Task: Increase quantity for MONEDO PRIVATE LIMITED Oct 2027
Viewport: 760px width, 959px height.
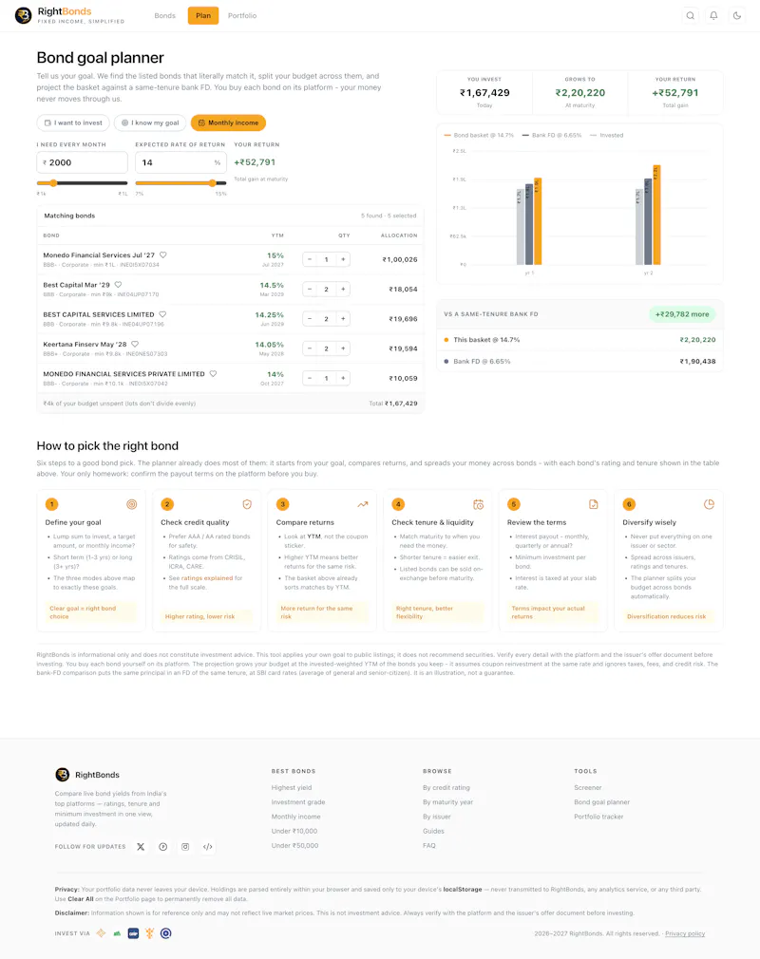Action: point(343,378)
